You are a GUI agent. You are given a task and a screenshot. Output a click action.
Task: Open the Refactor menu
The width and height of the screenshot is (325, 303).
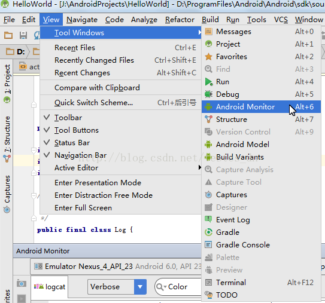180,20
